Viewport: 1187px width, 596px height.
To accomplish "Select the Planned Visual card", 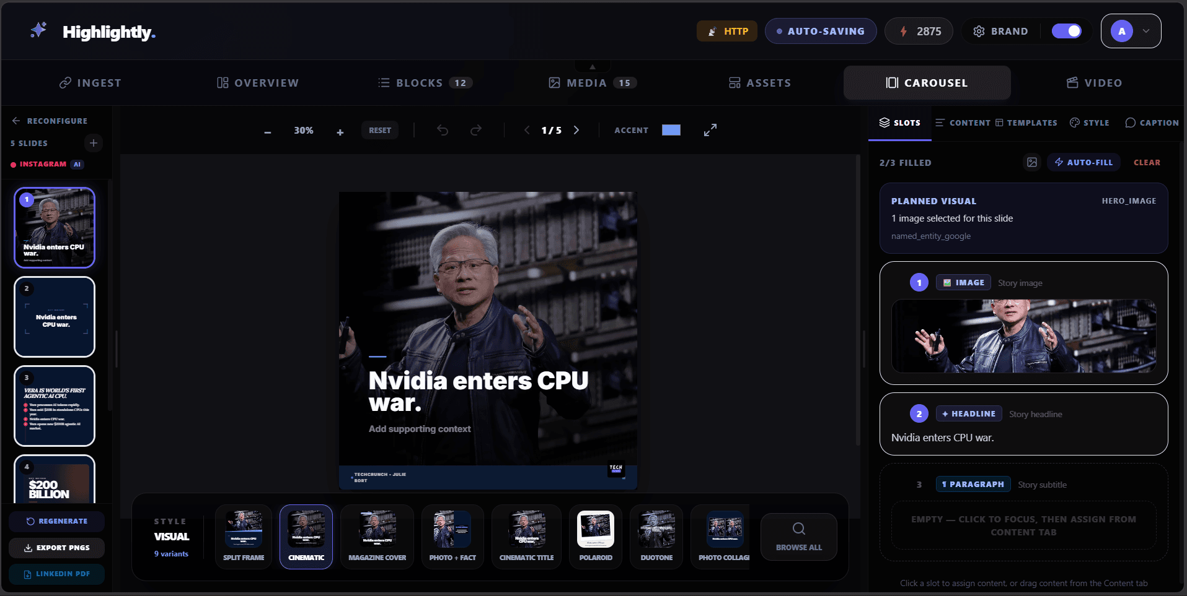I will [1023, 218].
